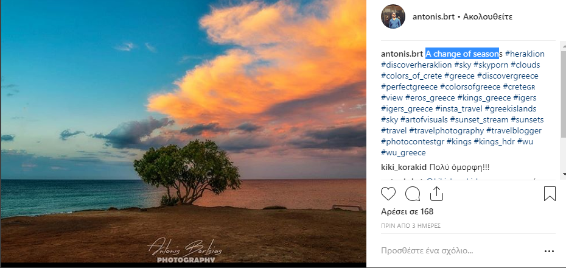Screen dimensions: 566x268
Task: Open the #wu_greece hashtag link
Action: (x=404, y=152)
